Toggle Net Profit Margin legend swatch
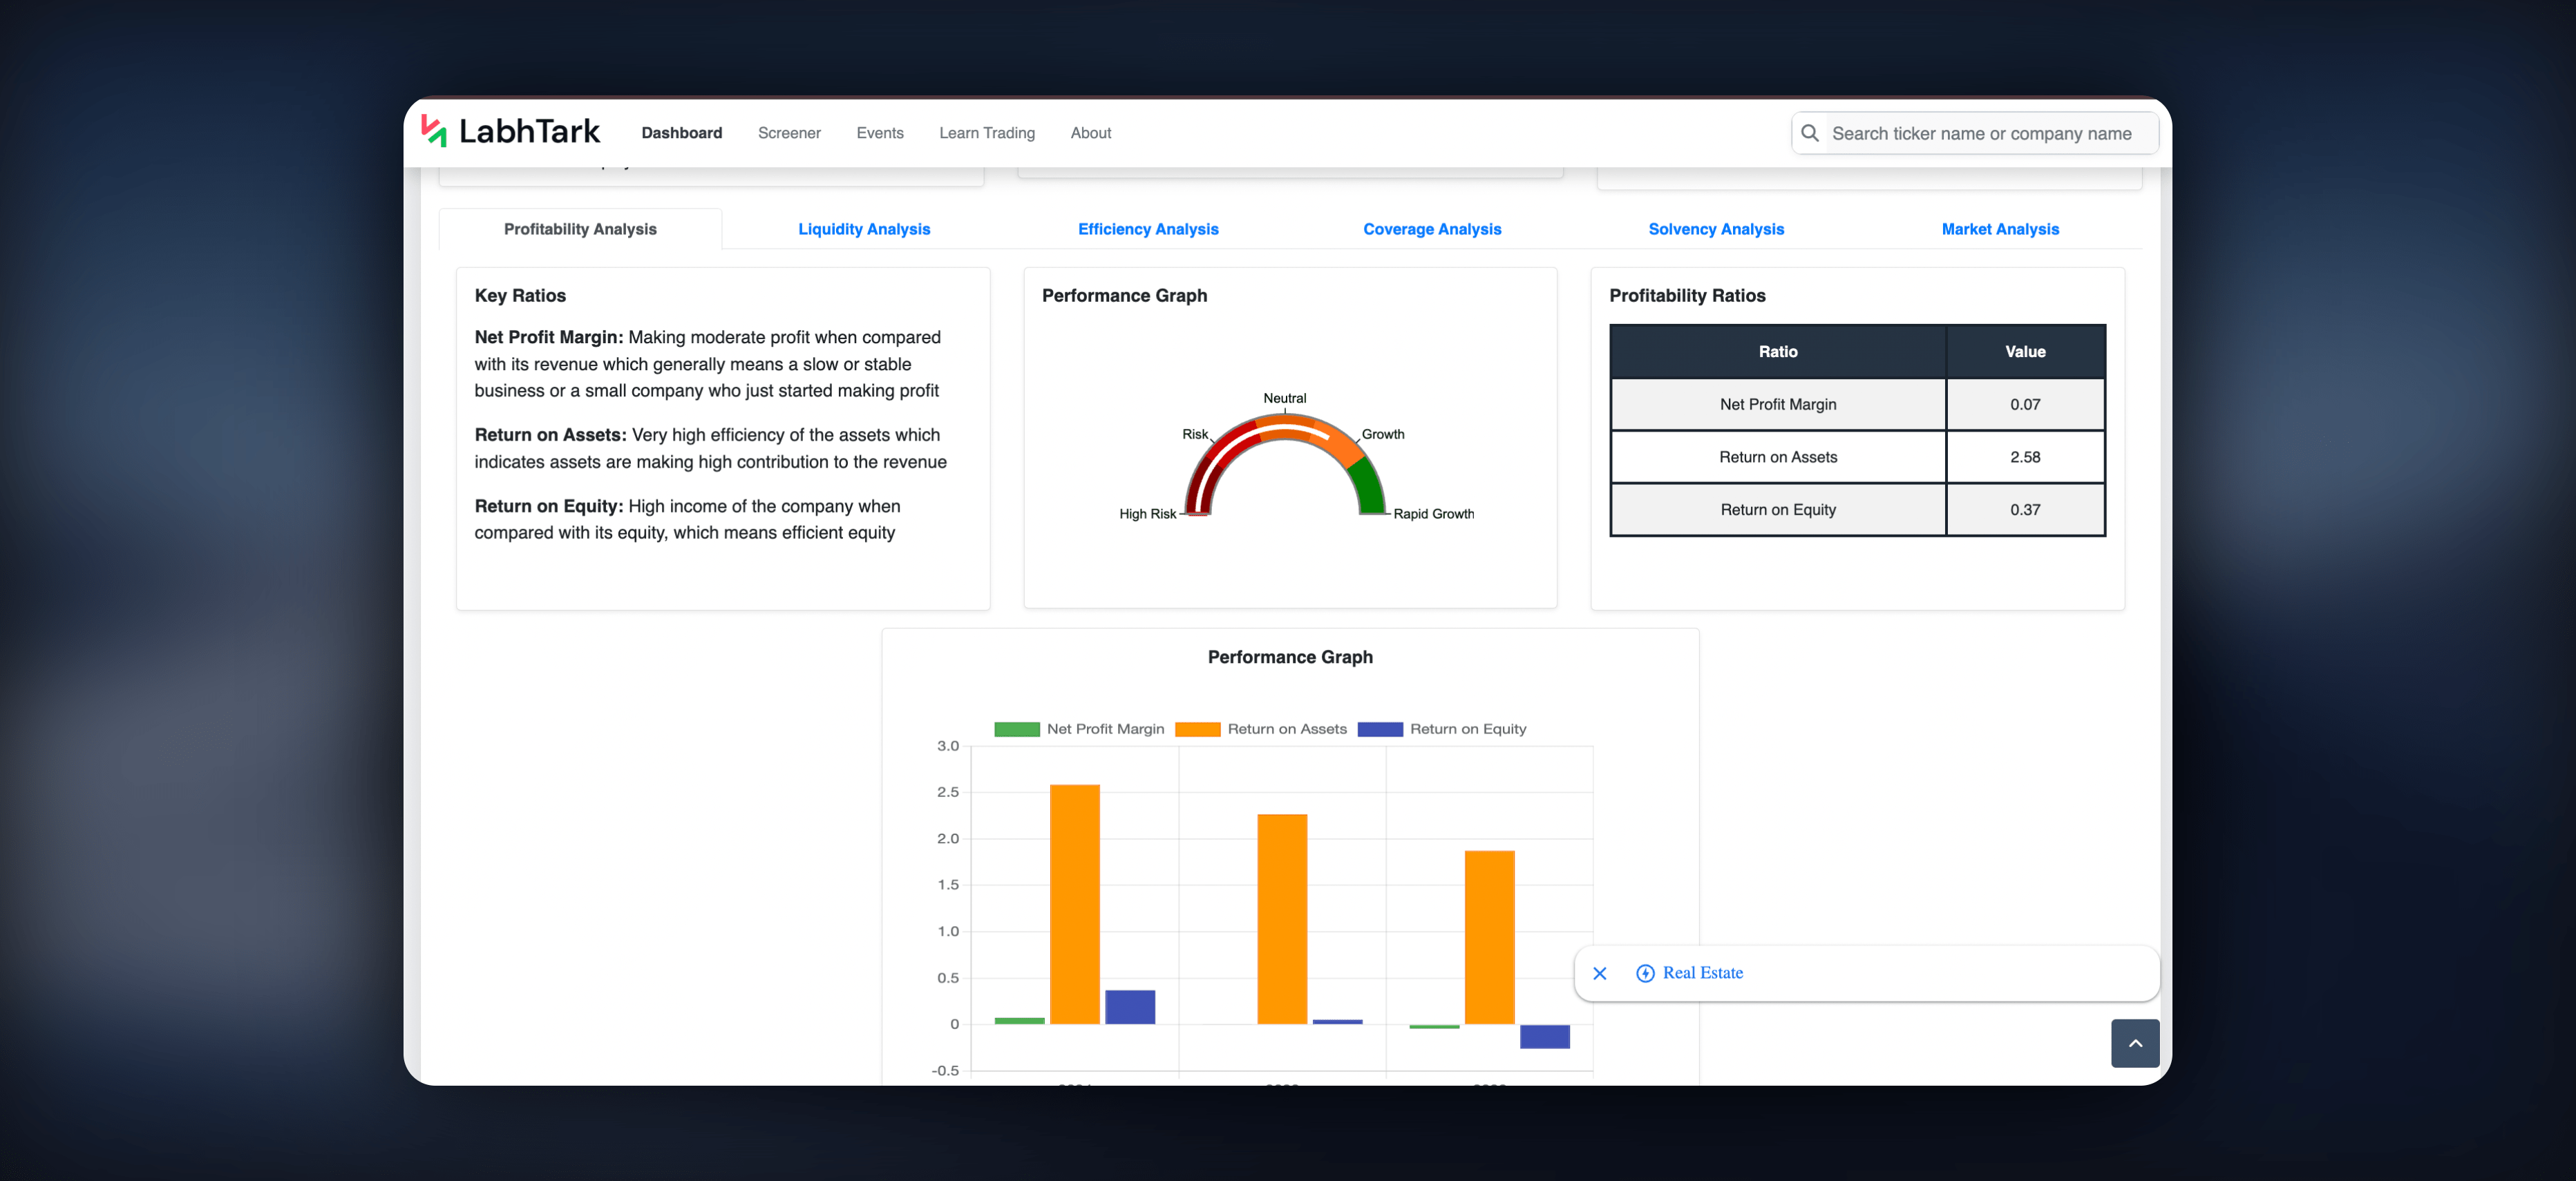 pos(1017,729)
